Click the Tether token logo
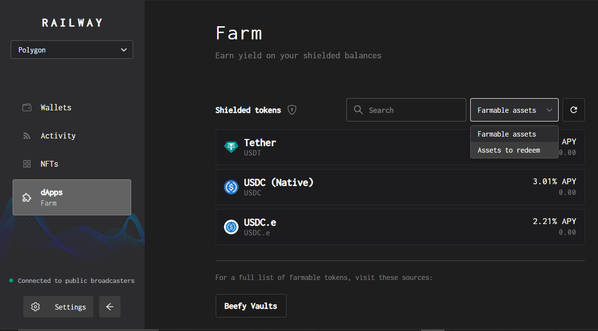Screen dimensions: 598x331 pyautogui.click(x=231, y=147)
